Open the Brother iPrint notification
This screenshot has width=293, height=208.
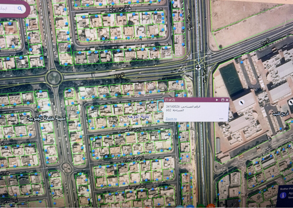click(x=285, y=196)
